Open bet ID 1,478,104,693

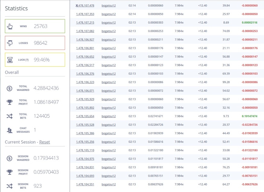coord(85,176)
